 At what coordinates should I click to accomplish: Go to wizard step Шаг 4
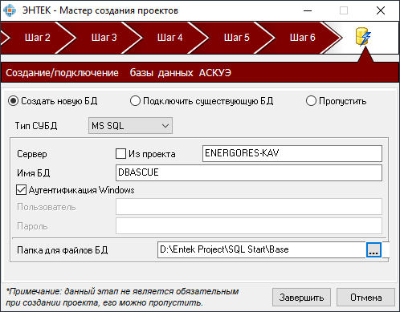tap(170, 38)
